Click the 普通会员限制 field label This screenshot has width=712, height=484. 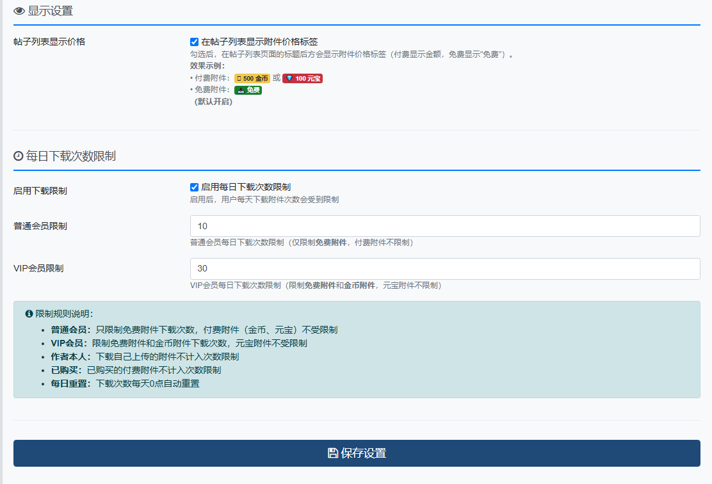40,226
